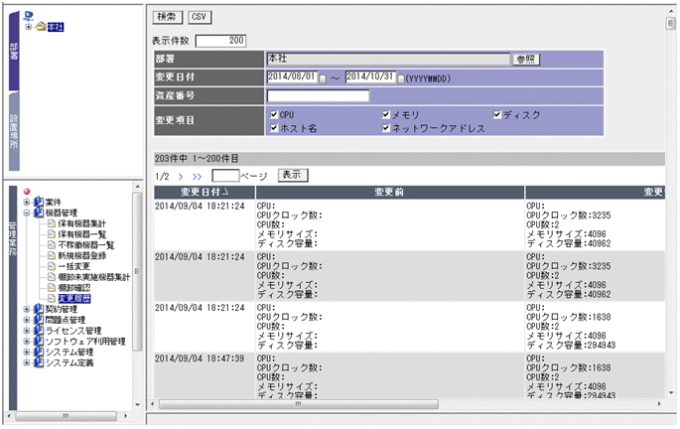Expand the システム定義 tree node

tap(27, 362)
